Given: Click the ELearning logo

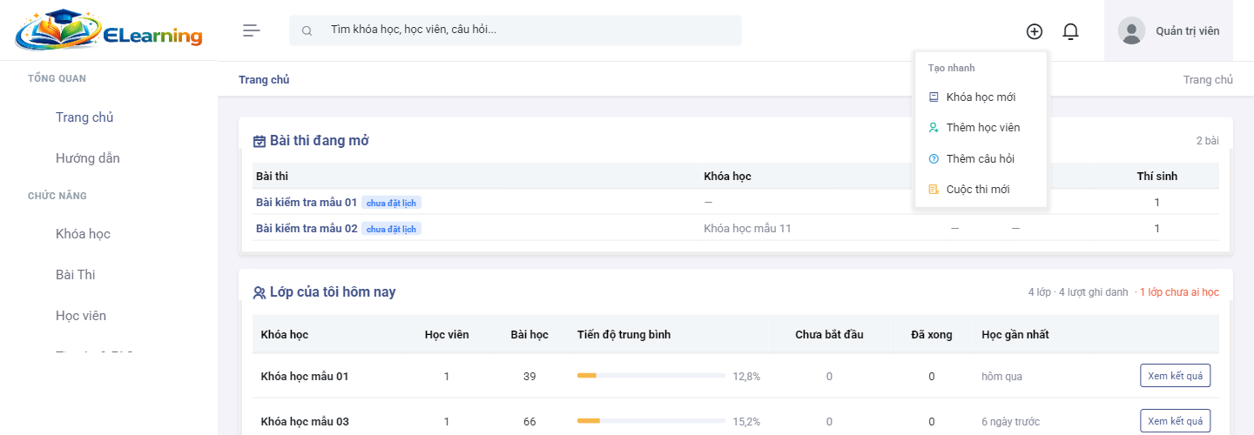Looking at the screenshot, I should pyautogui.click(x=109, y=31).
